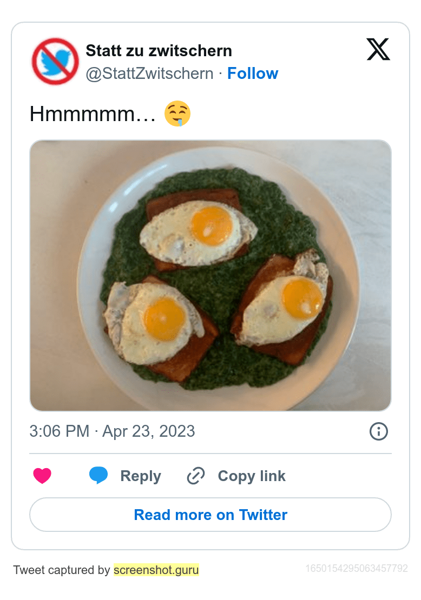Click the Tweet captured by caption
The height and width of the screenshot is (600, 421).
click(x=62, y=570)
